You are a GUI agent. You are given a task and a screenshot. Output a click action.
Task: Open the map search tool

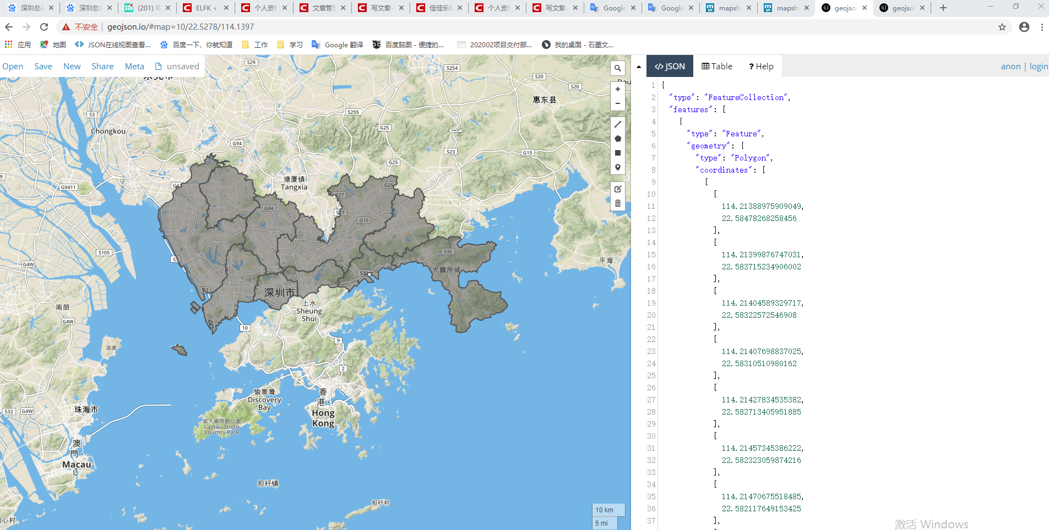617,68
